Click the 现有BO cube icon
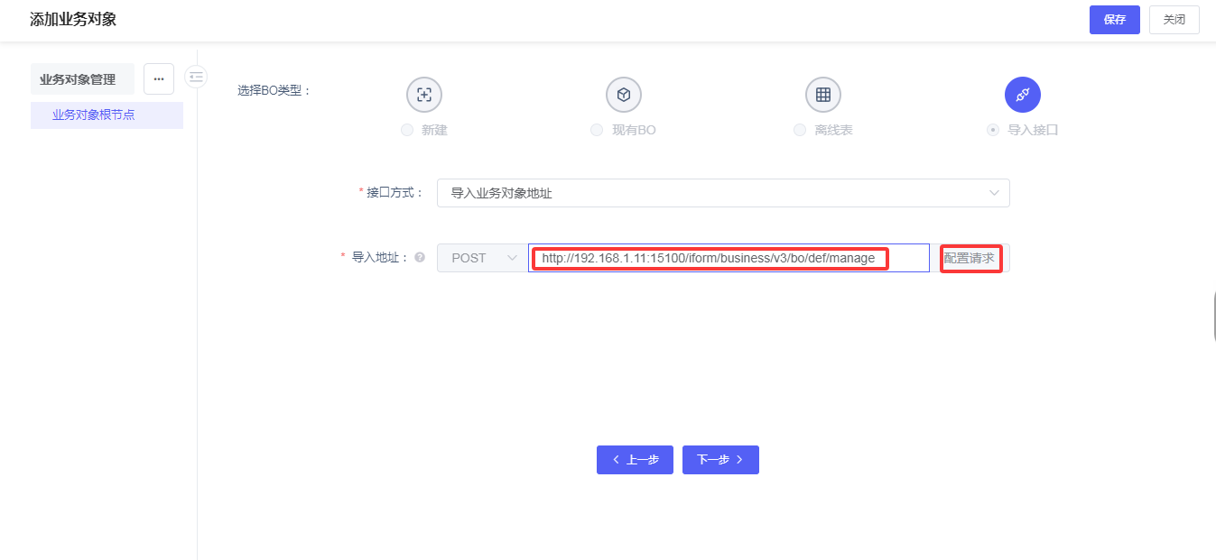The image size is (1216, 560). coord(624,95)
